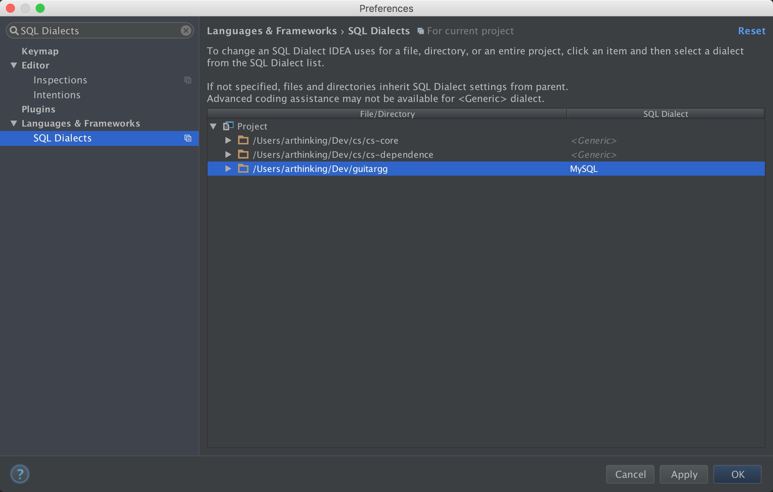773x492 pixels.
Task: Click the cs-core folder icon
Action: pos(243,140)
